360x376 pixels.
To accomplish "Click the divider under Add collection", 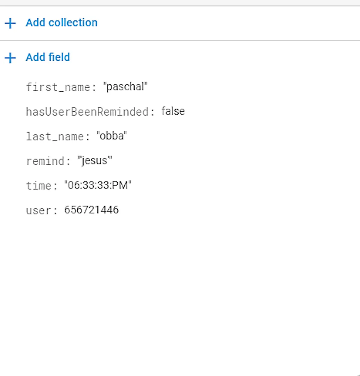I will [x=180, y=41].
